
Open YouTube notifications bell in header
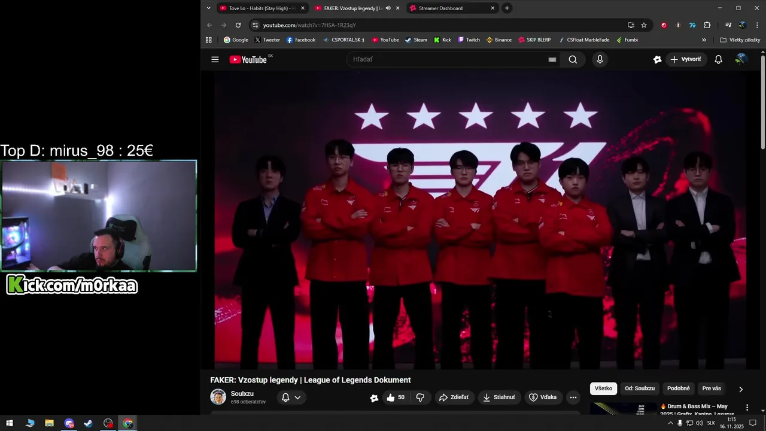click(719, 59)
